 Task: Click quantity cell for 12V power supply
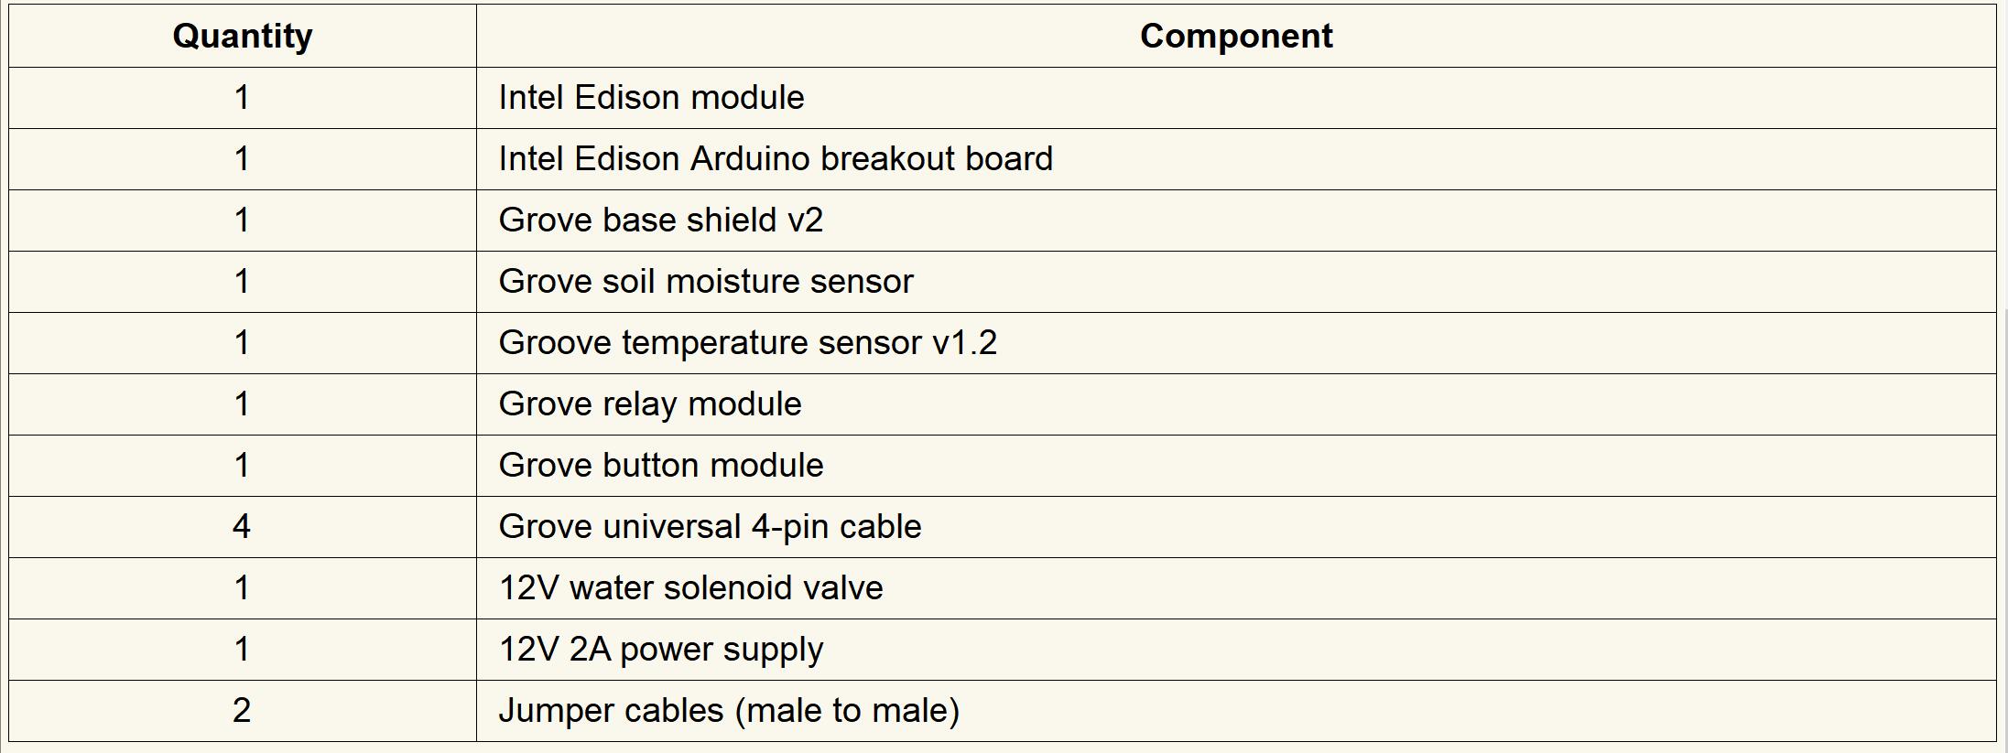(x=242, y=649)
